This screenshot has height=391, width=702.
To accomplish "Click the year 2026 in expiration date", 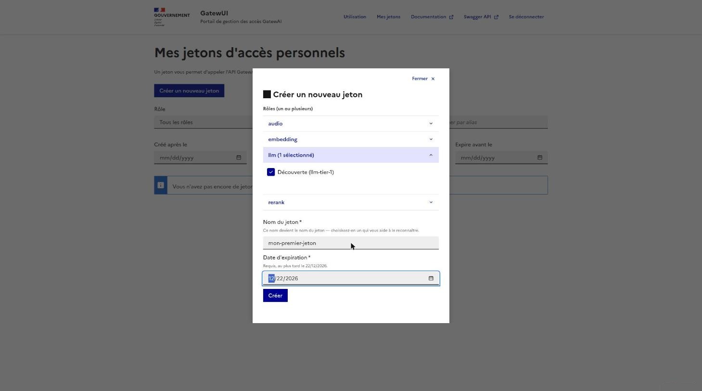I will pyautogui.click(x=292, y=278).
